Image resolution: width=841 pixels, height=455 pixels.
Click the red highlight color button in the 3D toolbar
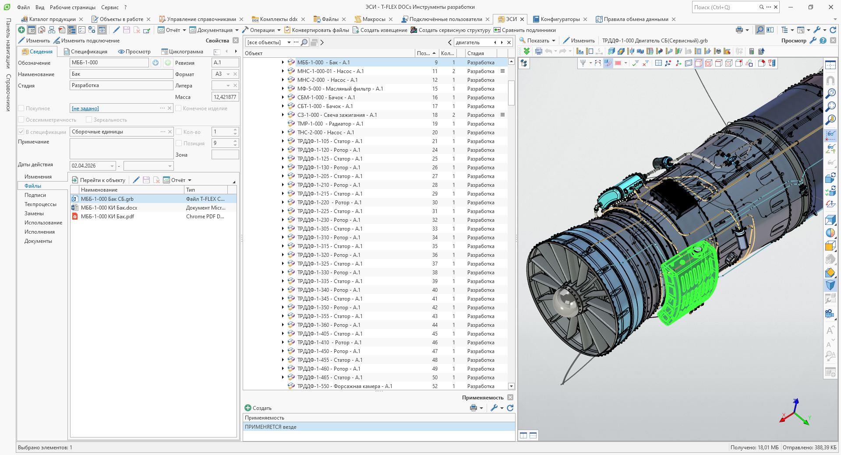618,63
